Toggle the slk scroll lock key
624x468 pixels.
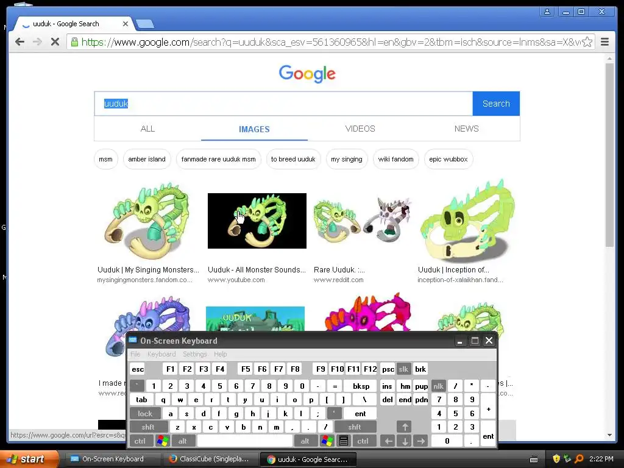(403, 369)
